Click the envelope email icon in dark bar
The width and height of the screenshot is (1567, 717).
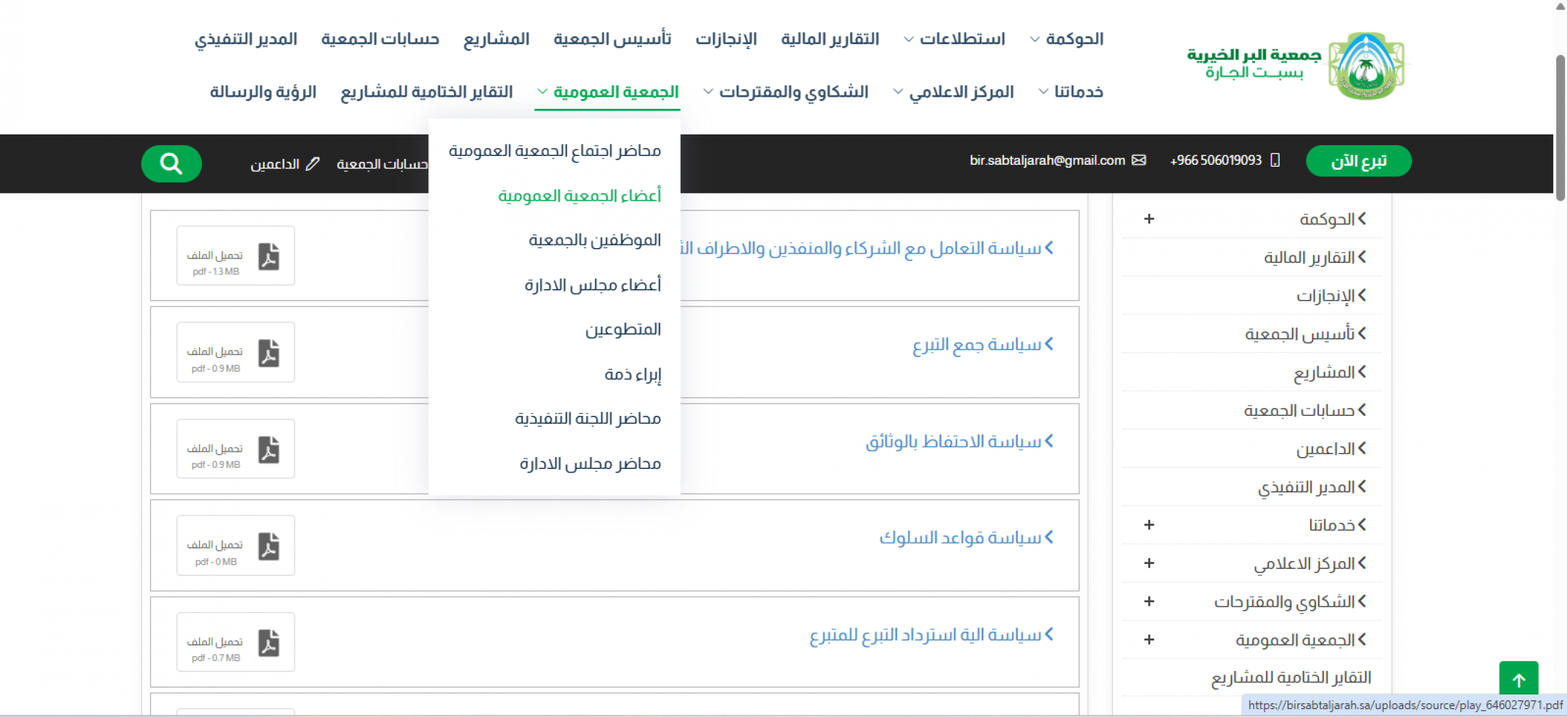1138,160
